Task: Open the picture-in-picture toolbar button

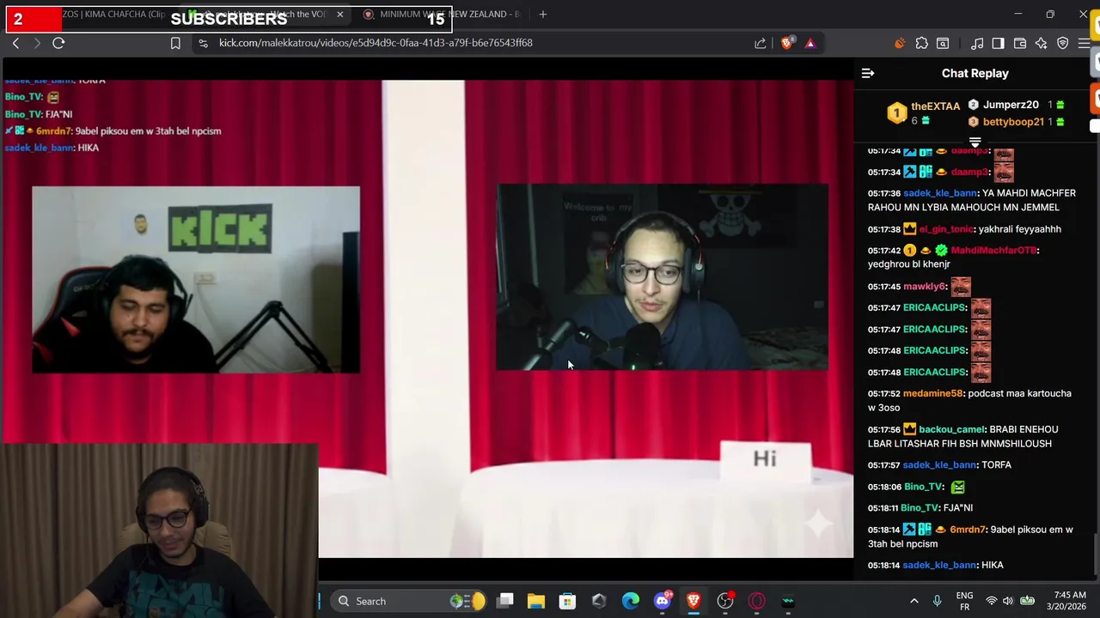Action: pyautogui.click(x=943, y=43)
